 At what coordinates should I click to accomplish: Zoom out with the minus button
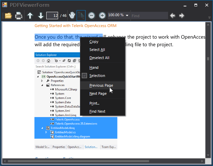pos(91,16)
